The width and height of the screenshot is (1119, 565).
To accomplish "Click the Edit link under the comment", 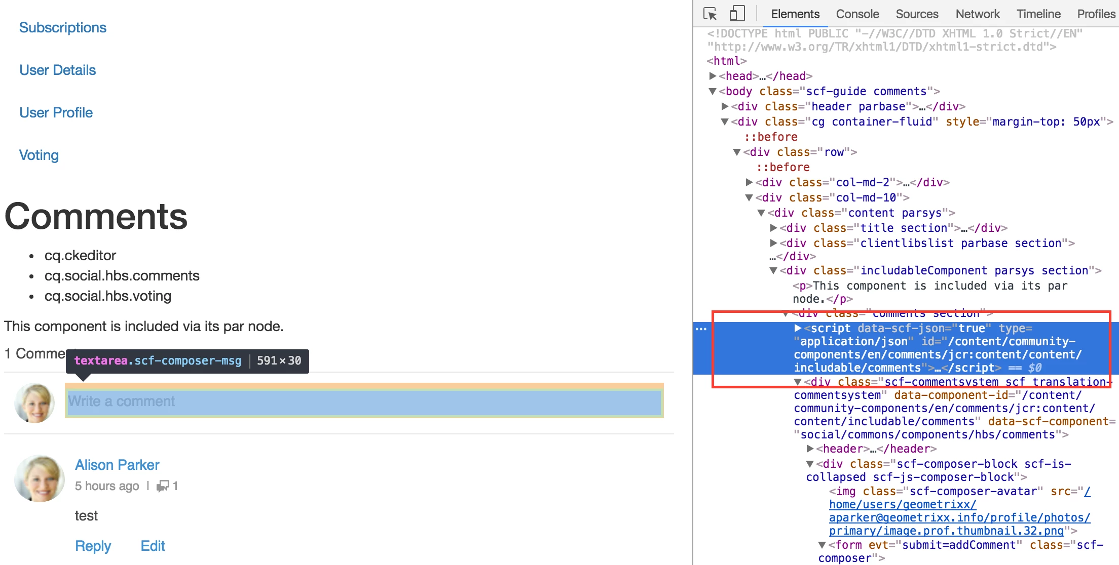I will [153, 546].
